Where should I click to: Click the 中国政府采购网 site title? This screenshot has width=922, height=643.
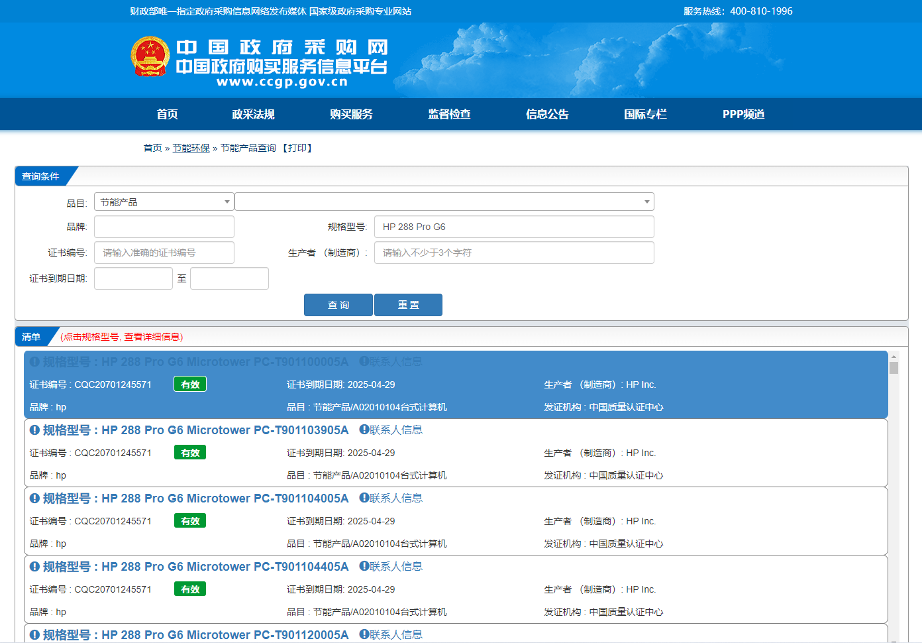(x=282, y=47)
